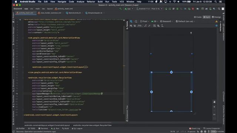
Task: Click the Orientation for Preview icon
Action: (136, 21)
